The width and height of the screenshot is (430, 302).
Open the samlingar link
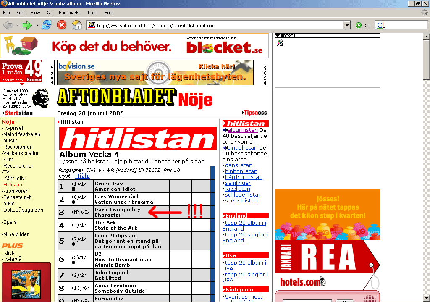tap(238, 183)
